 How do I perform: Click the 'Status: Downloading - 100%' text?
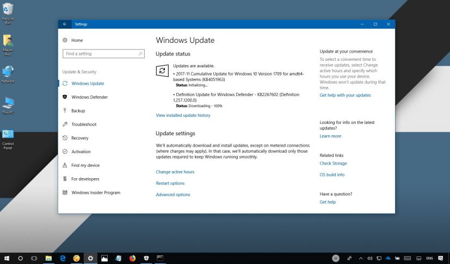tap(199, 106)
